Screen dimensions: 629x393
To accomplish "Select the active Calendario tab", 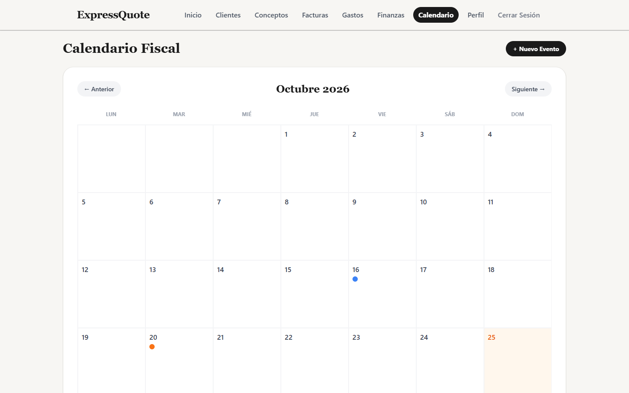I will [x=436, y=15].
